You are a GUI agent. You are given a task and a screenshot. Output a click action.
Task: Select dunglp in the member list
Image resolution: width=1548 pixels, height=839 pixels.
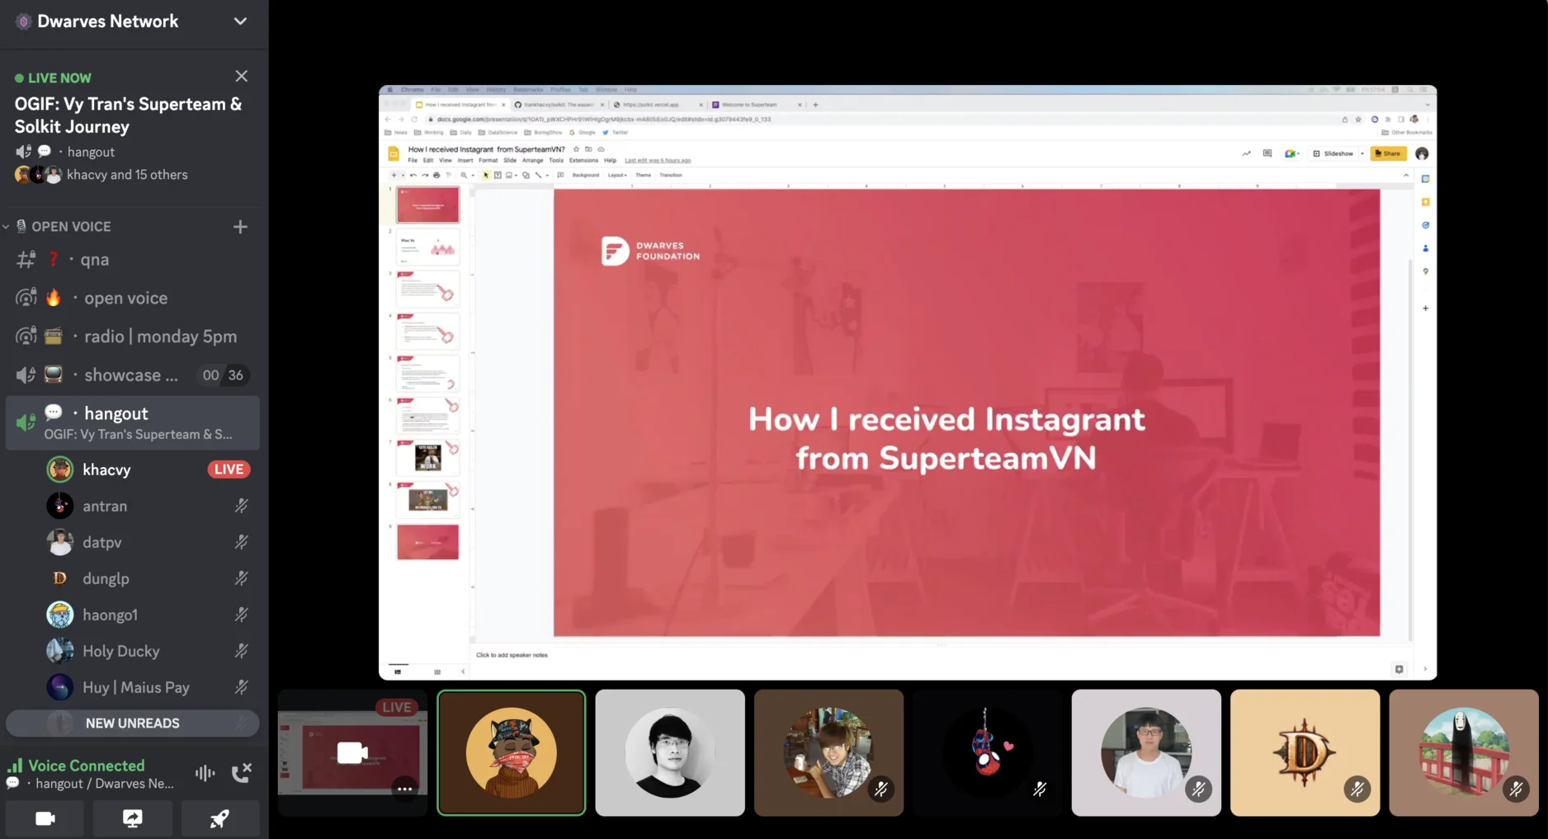click(x=147, y=578)
